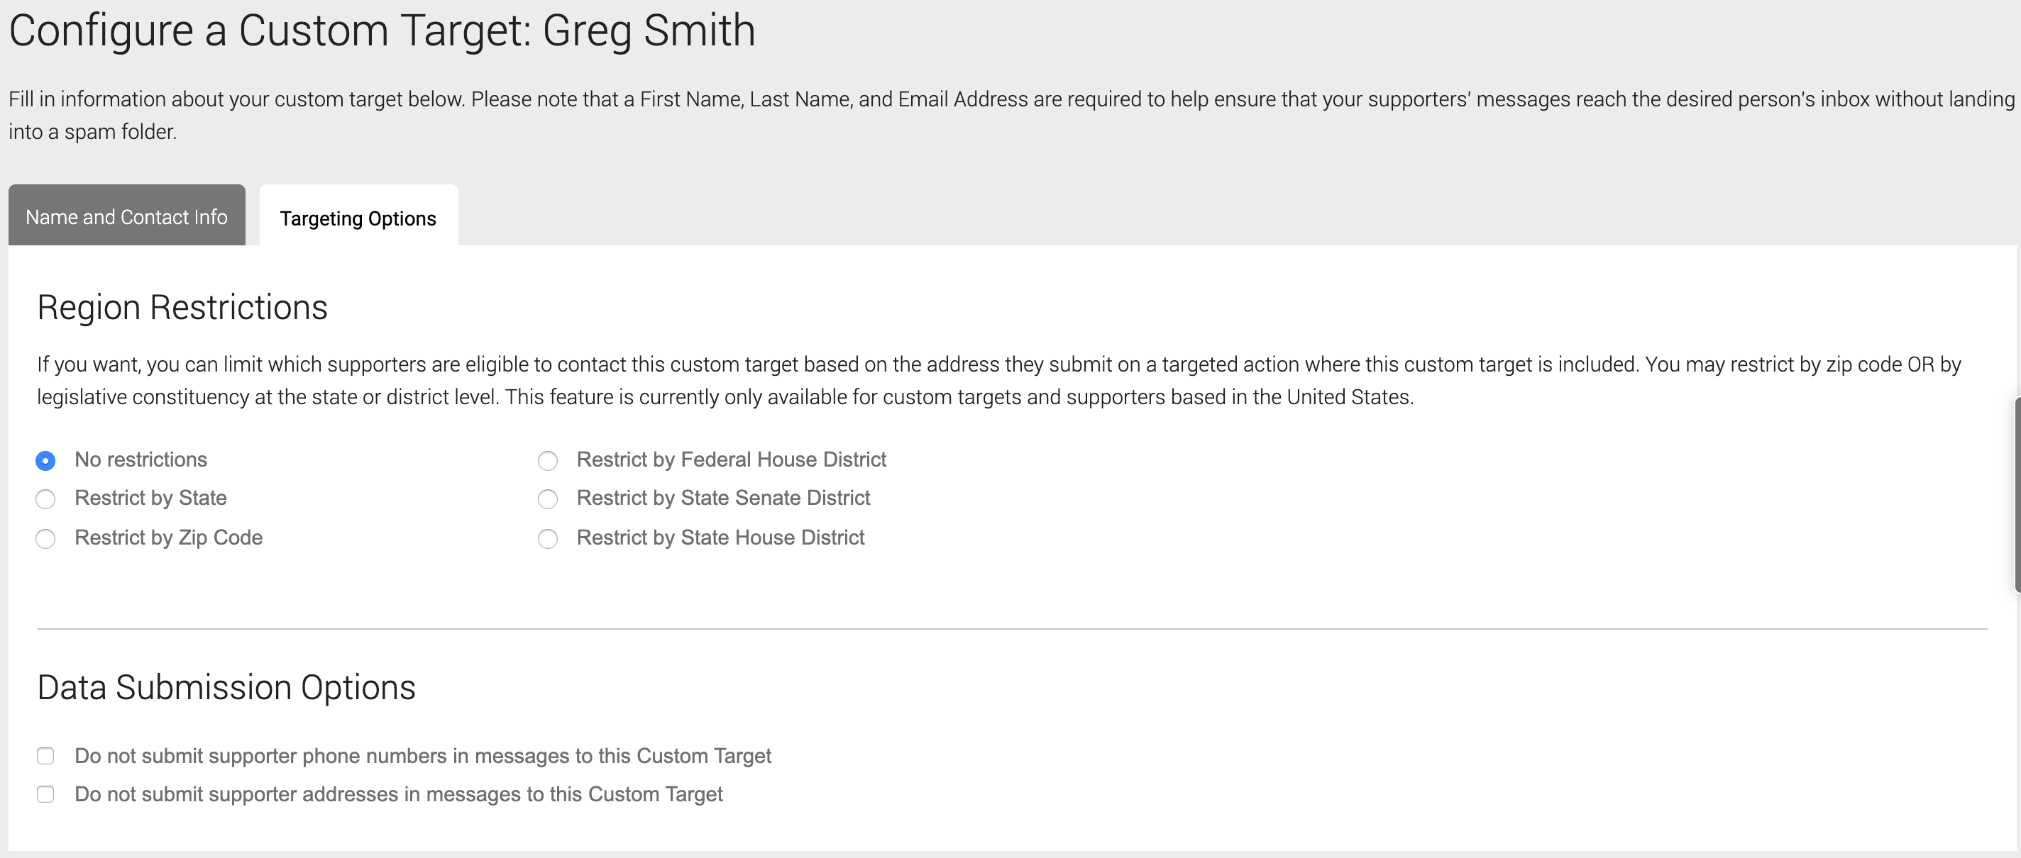Check do not submit supporter addresses box
This screenshot has width=2021, height=858.
tap(45, 794)
